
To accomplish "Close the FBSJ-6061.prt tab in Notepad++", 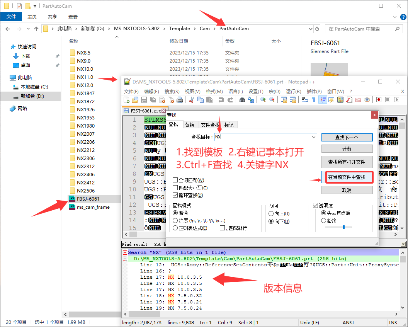I will (x=163, y=111).
